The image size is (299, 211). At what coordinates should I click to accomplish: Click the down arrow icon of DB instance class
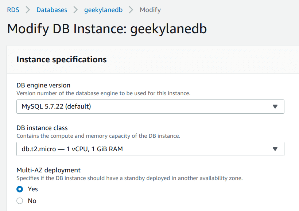click(x=275, y=149)
